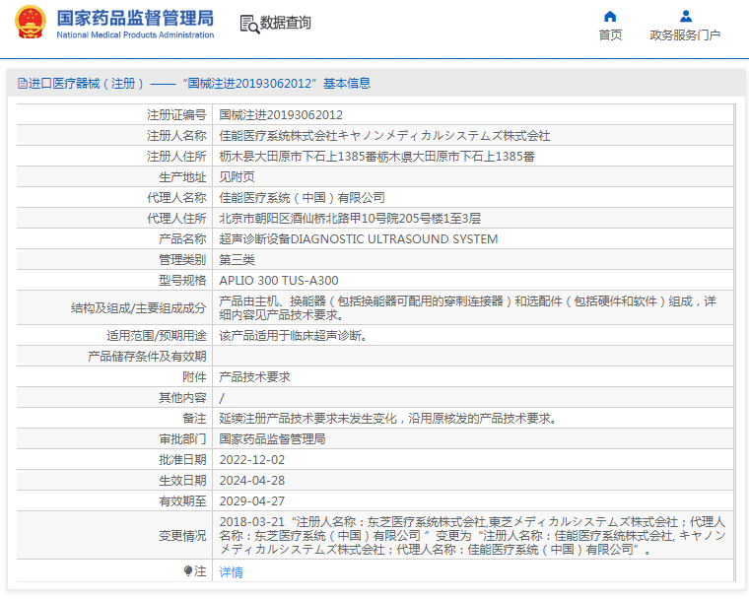Select expiry date 2029-04-27

click(251, 501)
